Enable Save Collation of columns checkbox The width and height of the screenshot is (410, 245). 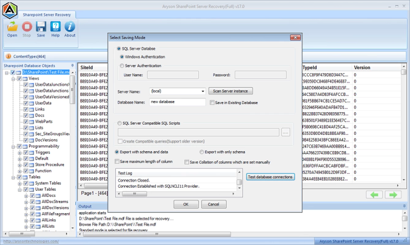coord(187,162)
